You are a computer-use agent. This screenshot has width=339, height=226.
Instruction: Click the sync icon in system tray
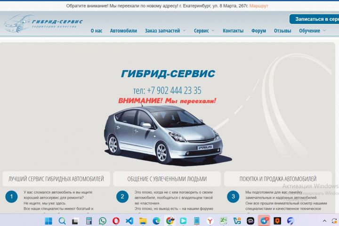334,221
